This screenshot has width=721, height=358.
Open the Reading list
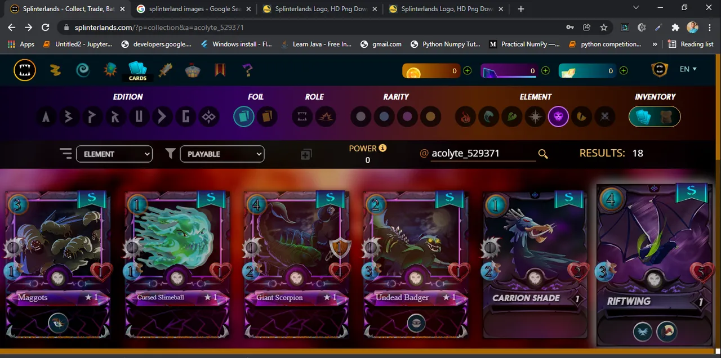click(691, 44)
